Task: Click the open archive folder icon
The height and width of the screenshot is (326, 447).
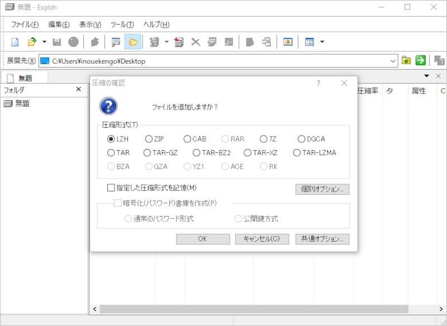Action: click(32, 42)
